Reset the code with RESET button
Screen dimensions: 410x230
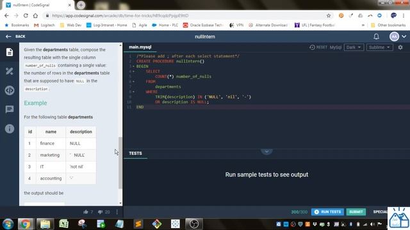(318, 47)
